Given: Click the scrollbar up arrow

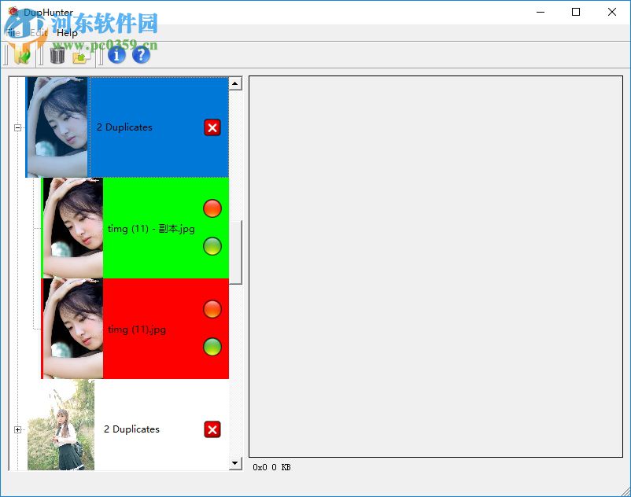Looking at the screenshot, I should (x=235, y=83).
